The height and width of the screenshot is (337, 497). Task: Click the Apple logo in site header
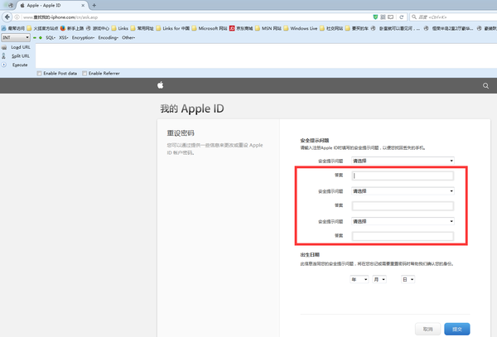[x=161, y=85]
